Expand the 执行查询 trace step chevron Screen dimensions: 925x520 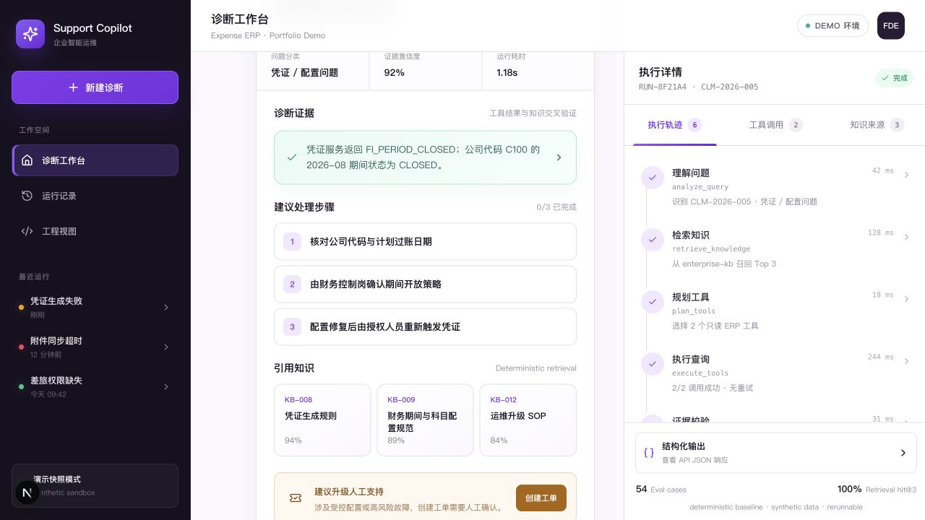coord(906,361)
